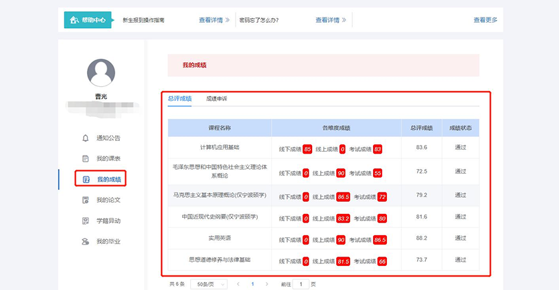Click the 课程名称 column header
The height and width of the screenshot is (290, 559).
[x=220, y=128]
